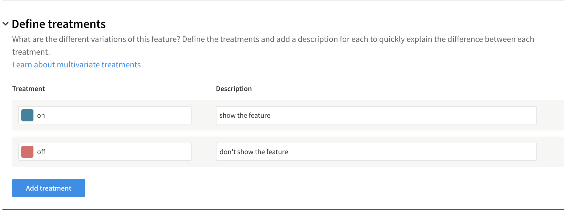Viewport: 568px width, 210px height.
Task: Click the Add treatment button
Action: [x=49, y=188]
